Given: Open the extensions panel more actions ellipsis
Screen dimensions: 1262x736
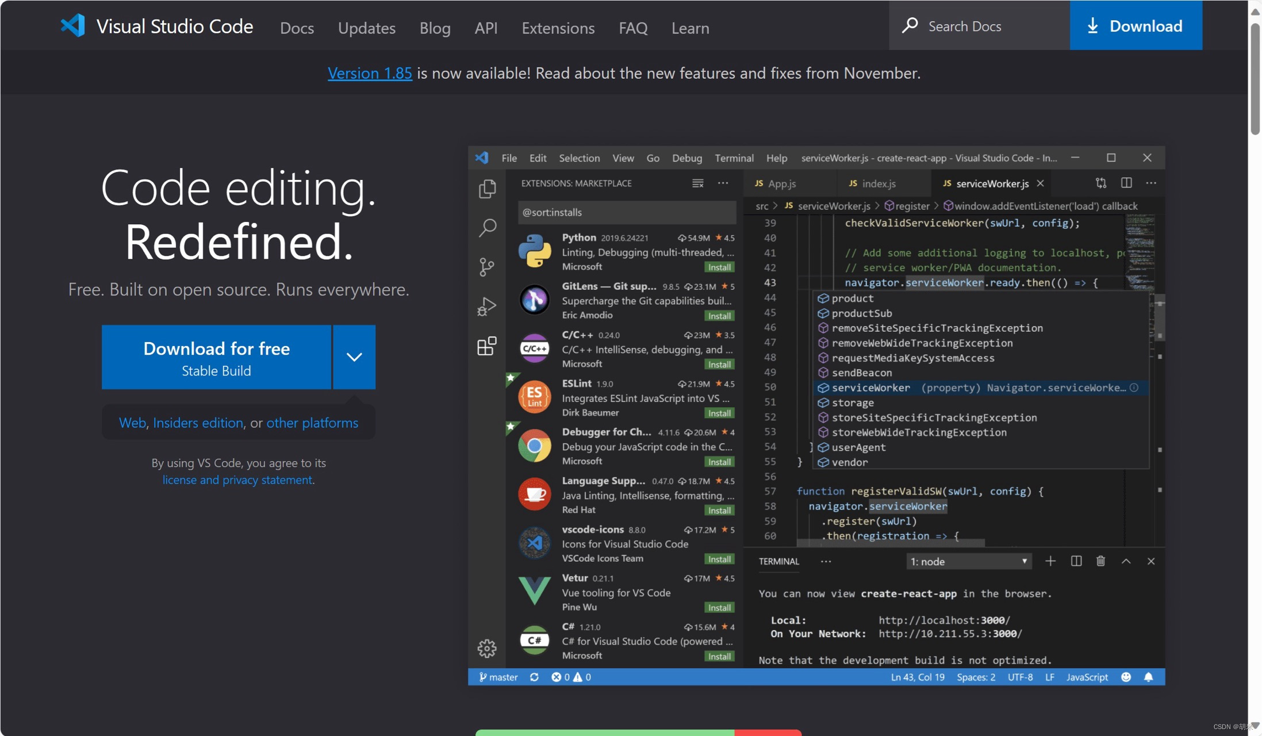Looking at the screenshot, I should [x=723, y=183].
